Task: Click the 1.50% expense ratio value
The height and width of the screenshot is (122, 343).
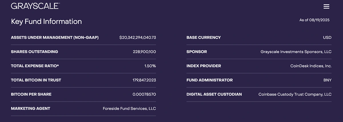Action: [x=150, y=66]
